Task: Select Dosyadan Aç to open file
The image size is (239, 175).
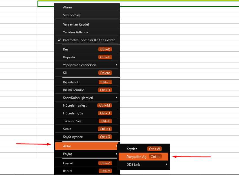Action: [x=136, y=157]
